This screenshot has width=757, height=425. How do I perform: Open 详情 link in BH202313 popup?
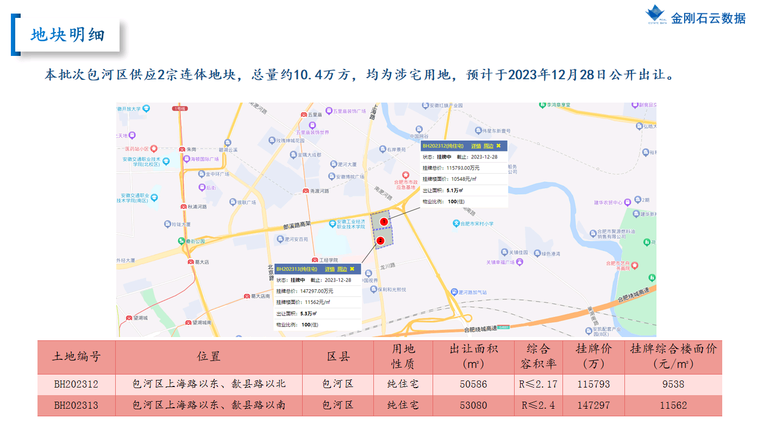(x=330, y=269)
